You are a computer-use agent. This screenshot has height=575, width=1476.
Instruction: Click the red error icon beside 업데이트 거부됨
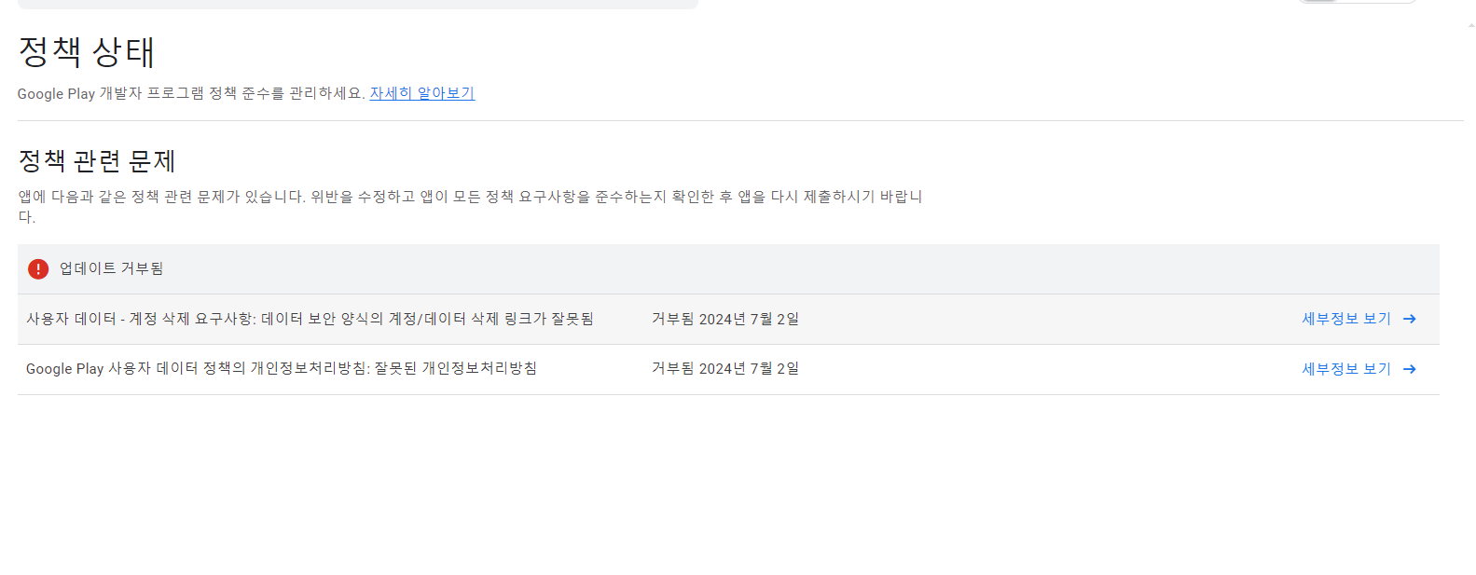pos(38,269)
